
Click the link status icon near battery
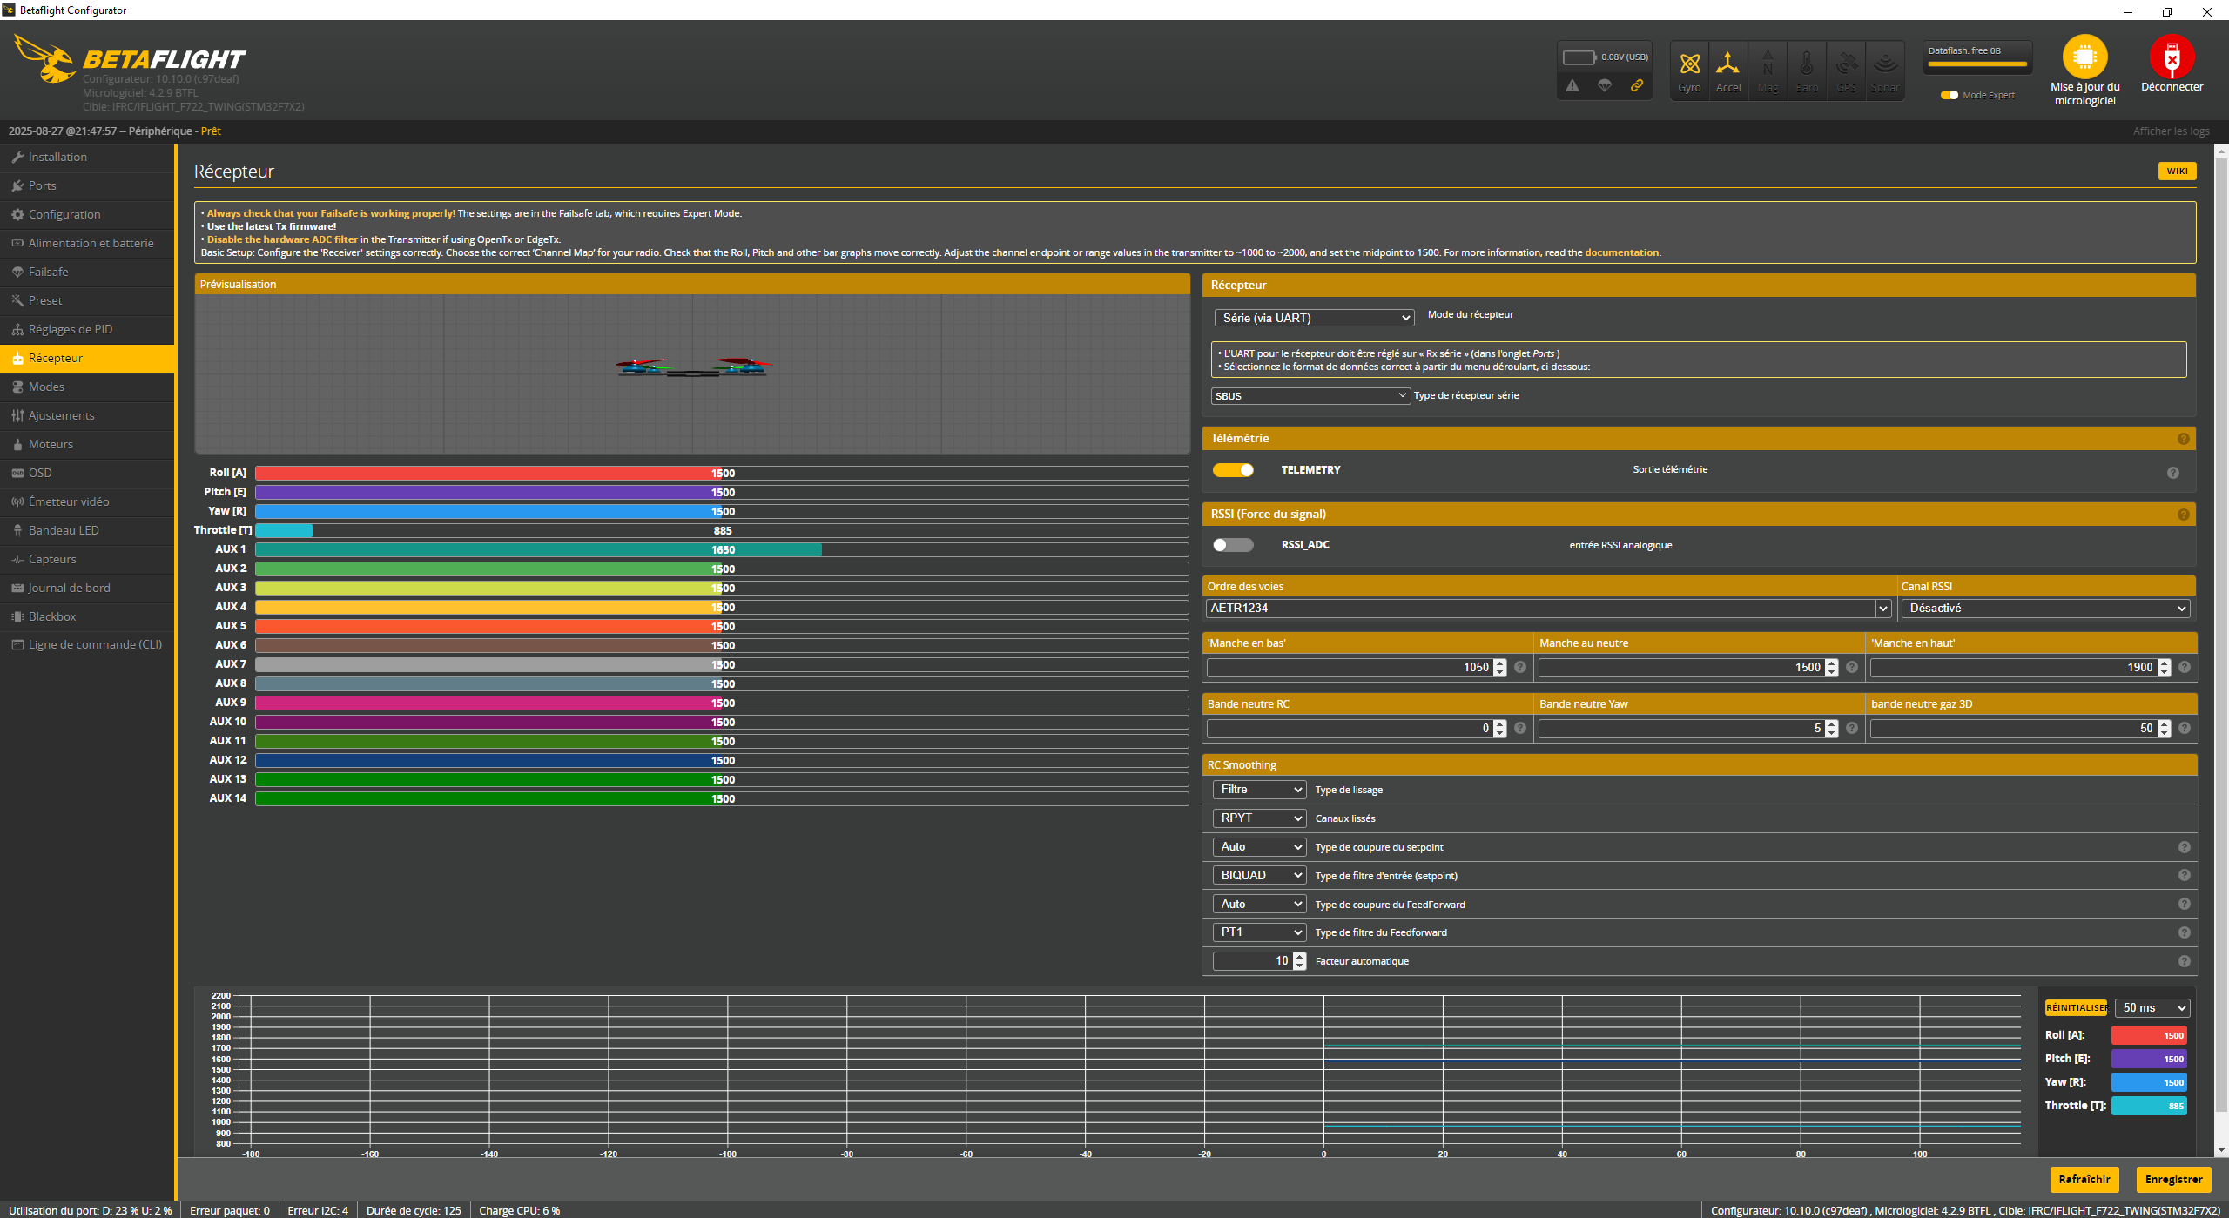1637,85
